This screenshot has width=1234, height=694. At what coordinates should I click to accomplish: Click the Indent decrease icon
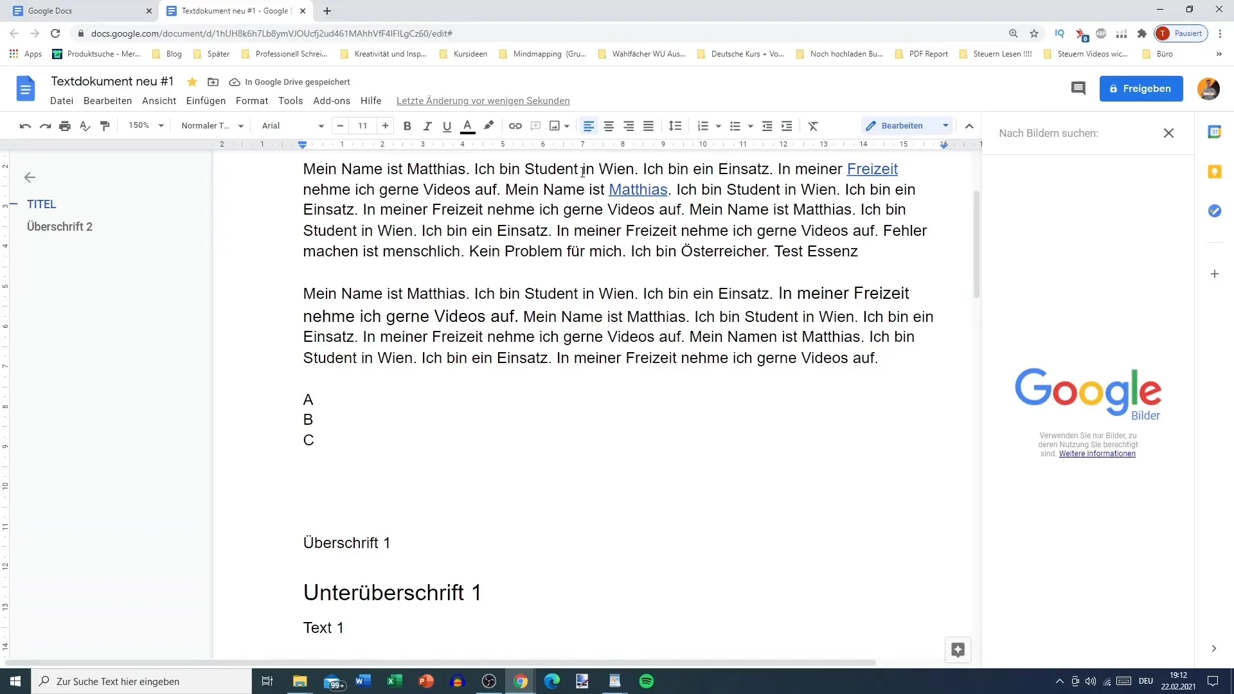point(767,125)
